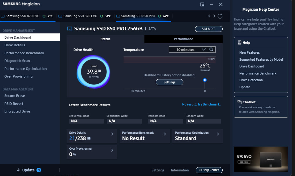Click the 26°C Normal temperature reading
The width and height of the screenshot is (295, 176).
click(205, 67)
